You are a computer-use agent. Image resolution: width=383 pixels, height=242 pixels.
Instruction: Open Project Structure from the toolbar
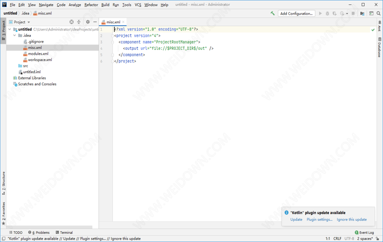362,14
